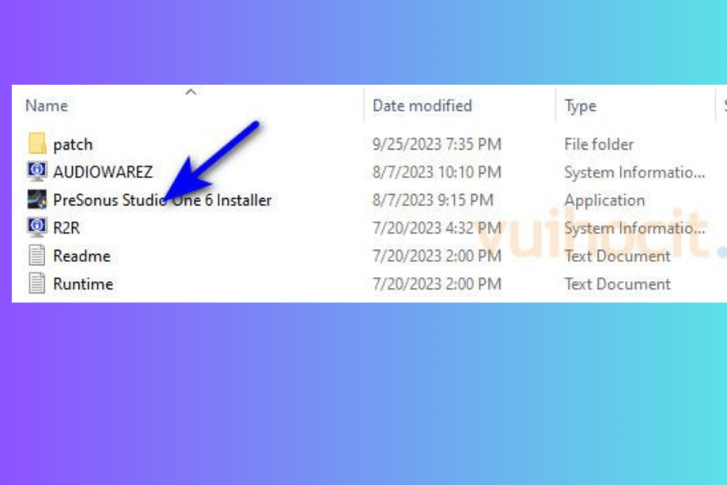Click the PreSonus Studio One installer icon
The height and width of the screenshot is (485, 727).
[37, 200]
